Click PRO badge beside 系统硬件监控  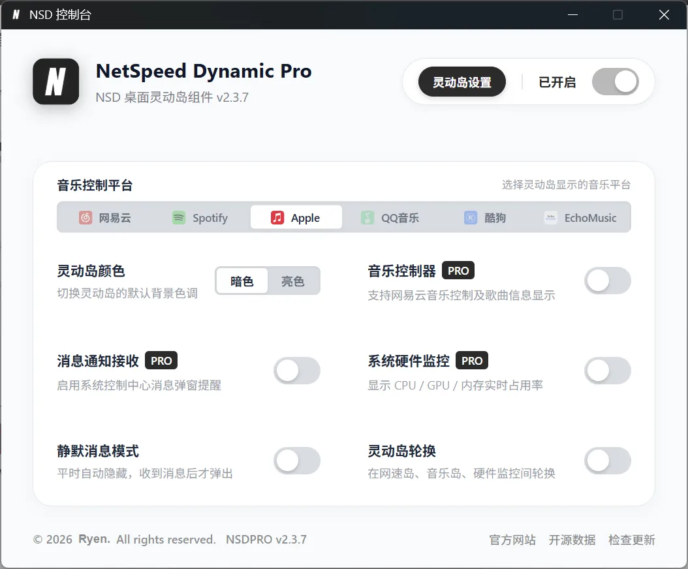point(472,361)
